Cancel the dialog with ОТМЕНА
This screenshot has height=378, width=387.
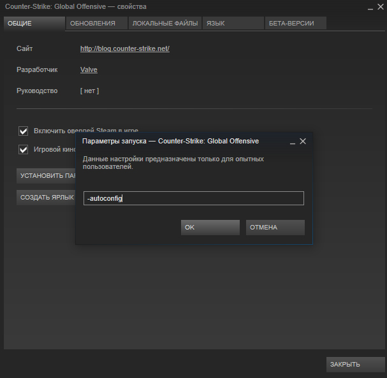pos(275,228)
